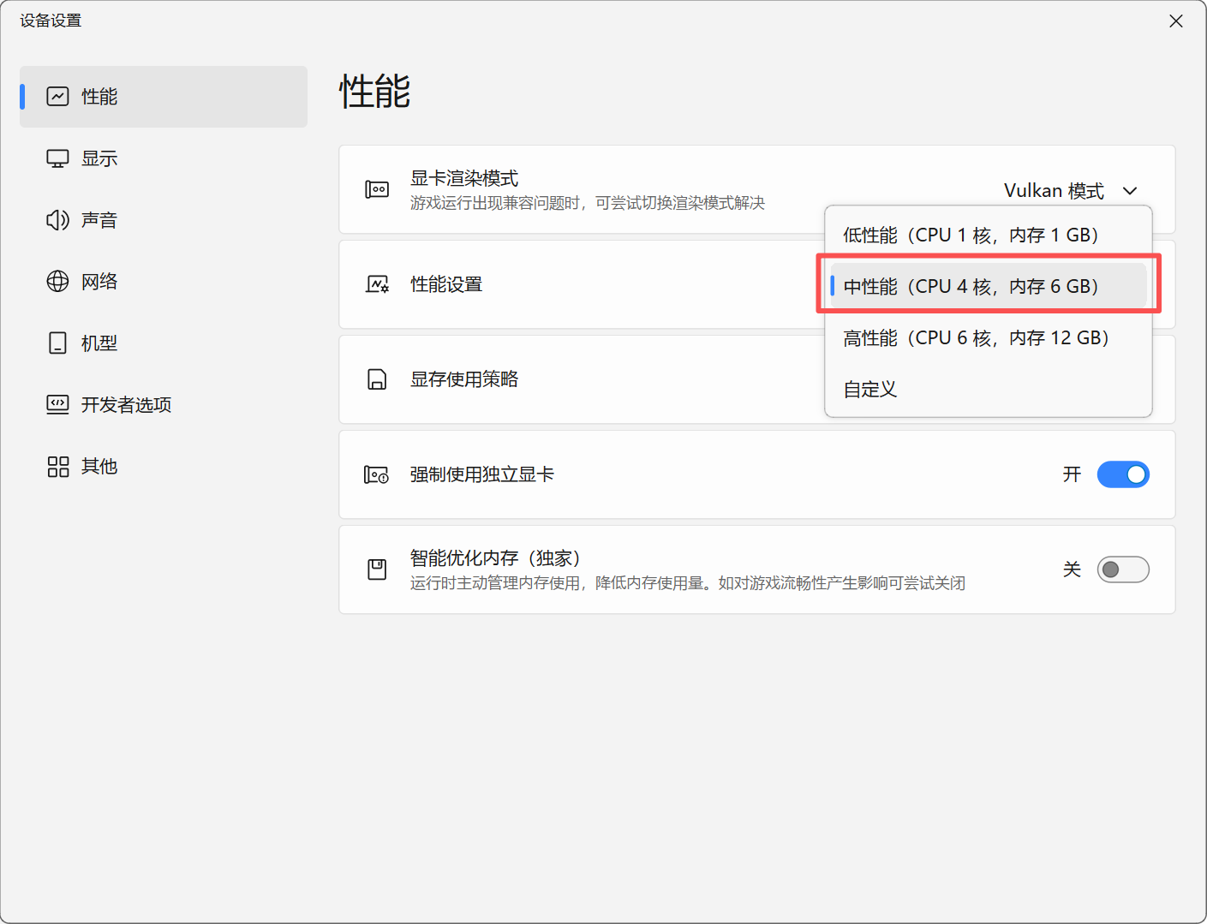Open 机型 settings label
The height and width of the screenshot is (924, 1207).
point(99,343)
